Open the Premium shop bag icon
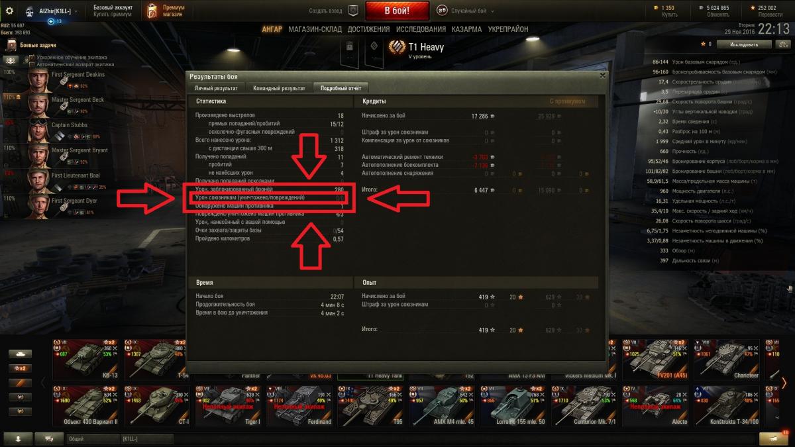 [x=152, y=10]
